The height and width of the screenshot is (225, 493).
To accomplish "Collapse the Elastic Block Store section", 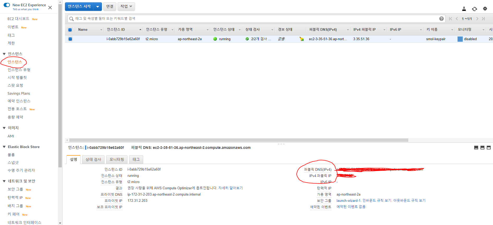I will [x=4, y=147].
